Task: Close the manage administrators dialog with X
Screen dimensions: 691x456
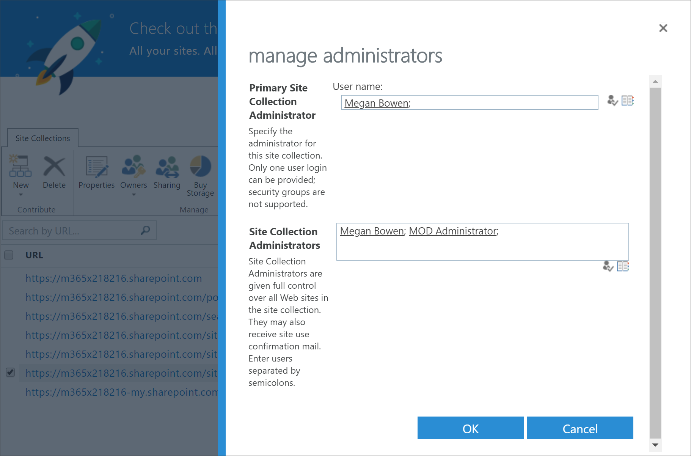Action: click(663, 28)
